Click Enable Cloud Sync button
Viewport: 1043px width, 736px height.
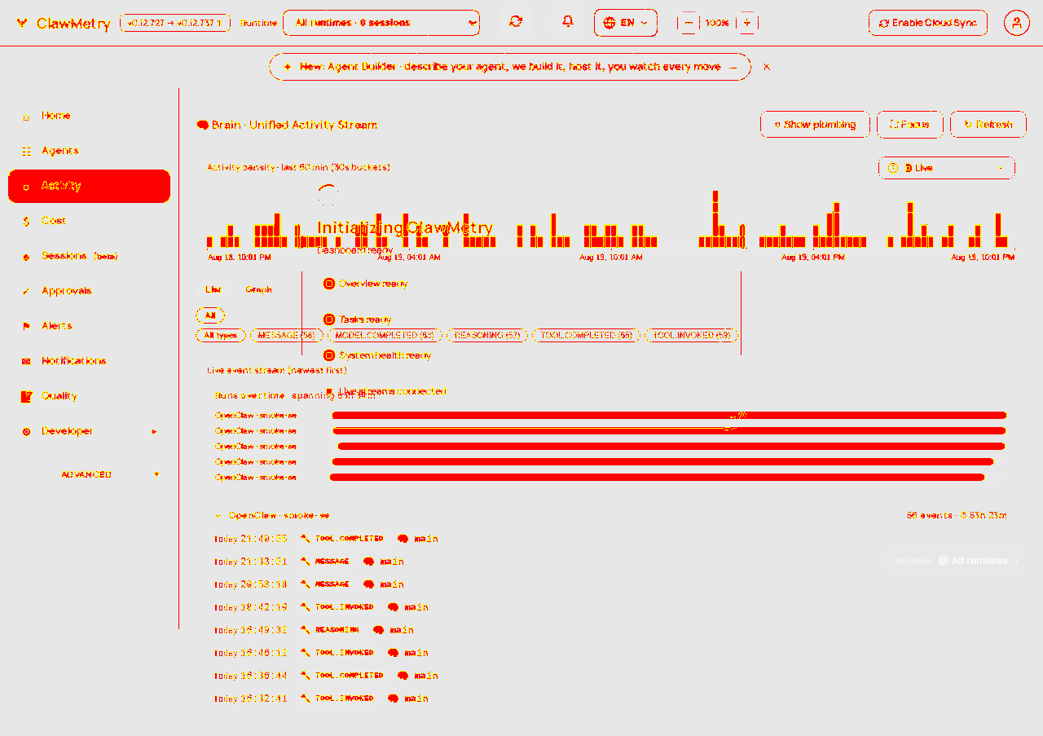928,23
